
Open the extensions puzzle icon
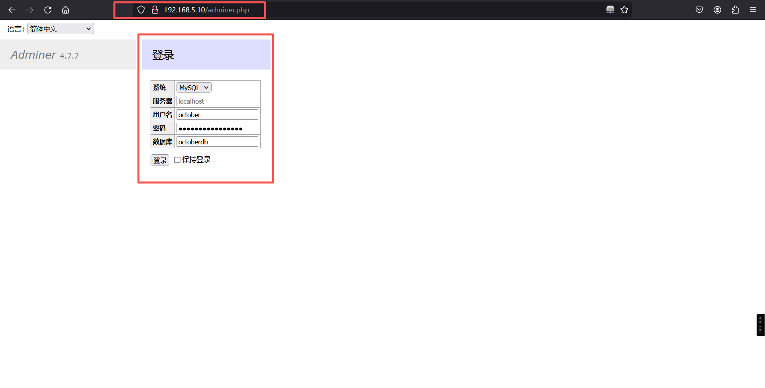click(735, 10)
